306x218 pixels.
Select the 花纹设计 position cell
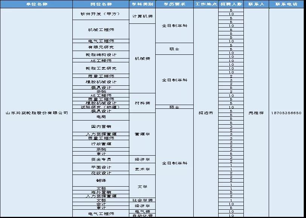(101, 173)
